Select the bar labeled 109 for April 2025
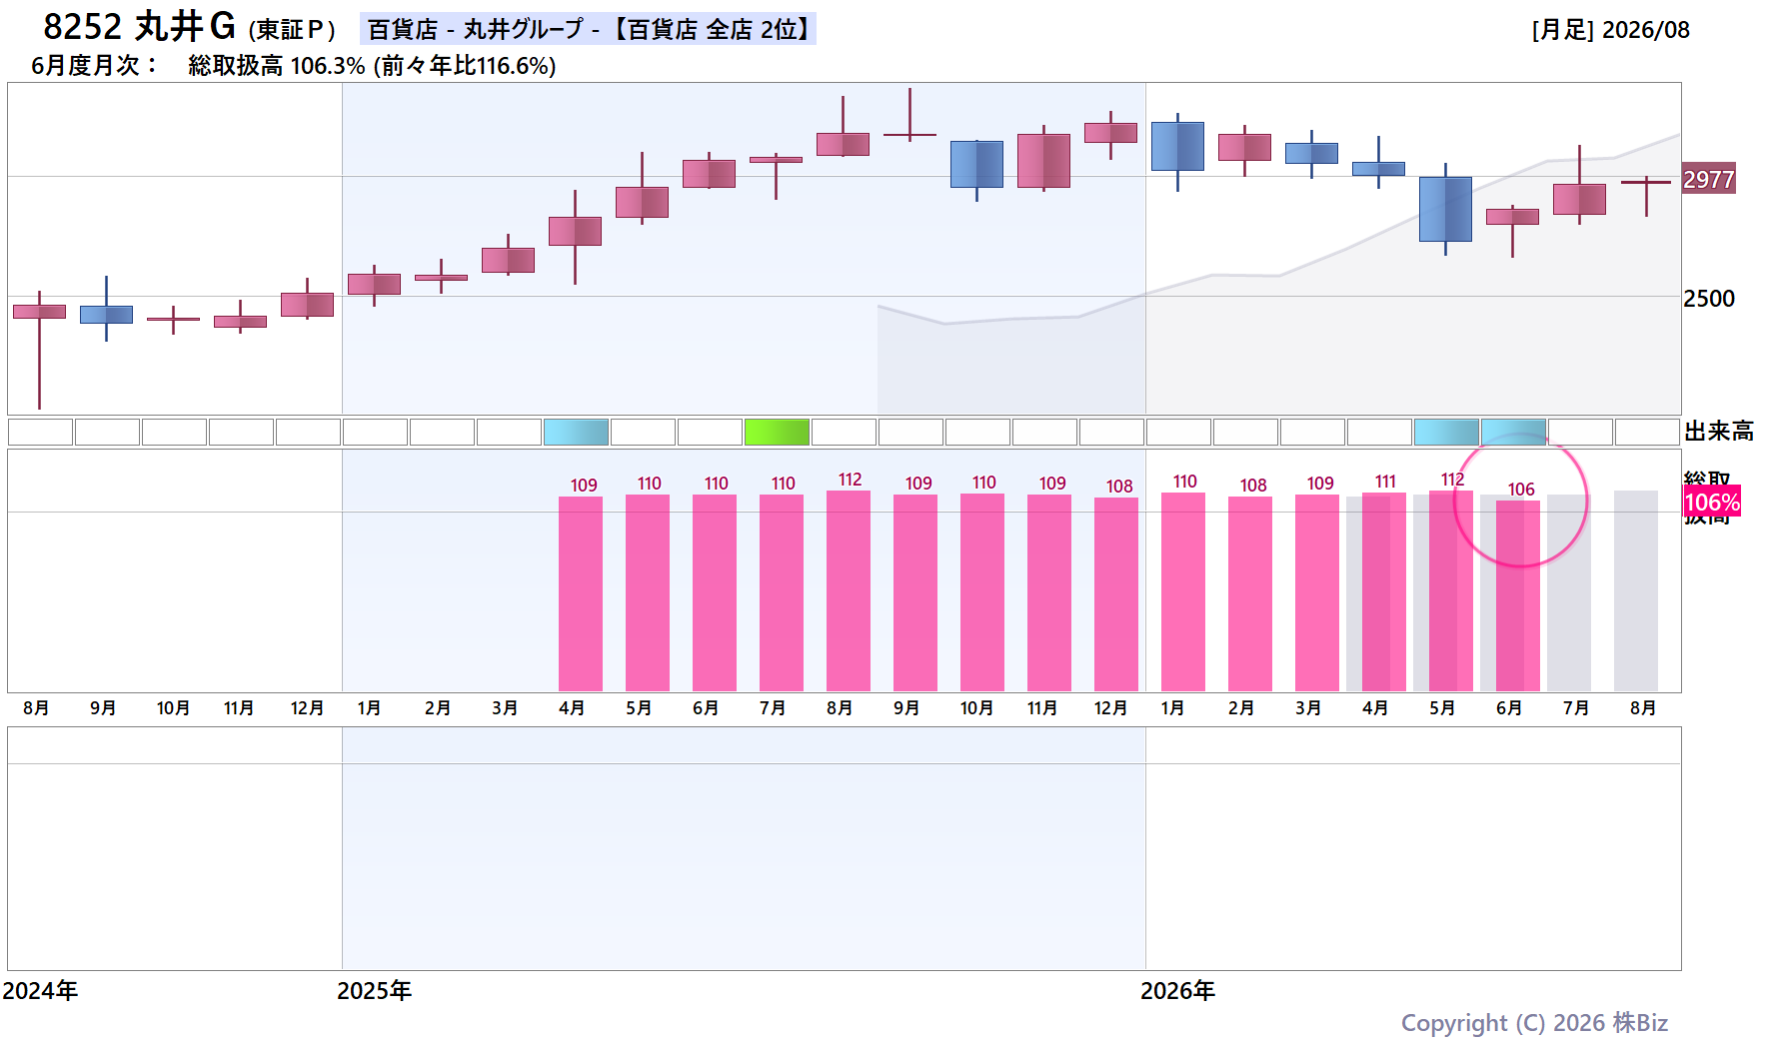1779x1053 pixels. (581, 593)
